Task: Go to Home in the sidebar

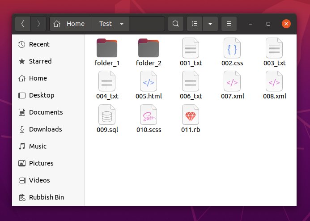Action: [x=48, y=78]
